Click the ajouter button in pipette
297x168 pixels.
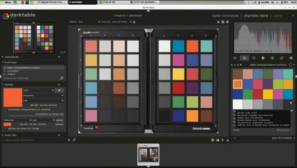coord(60,120)
